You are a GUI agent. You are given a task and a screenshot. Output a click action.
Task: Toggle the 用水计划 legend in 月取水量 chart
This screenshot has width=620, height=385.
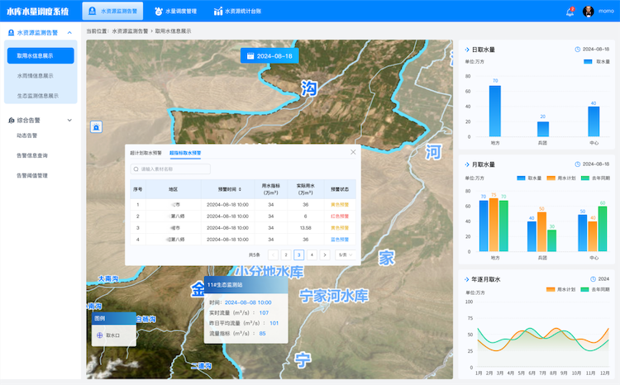(561, 178)
